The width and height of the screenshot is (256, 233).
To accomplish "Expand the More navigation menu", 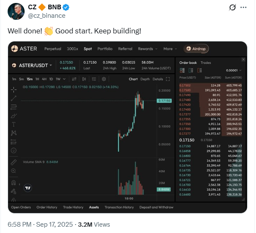I will click(x=170, y=49).
